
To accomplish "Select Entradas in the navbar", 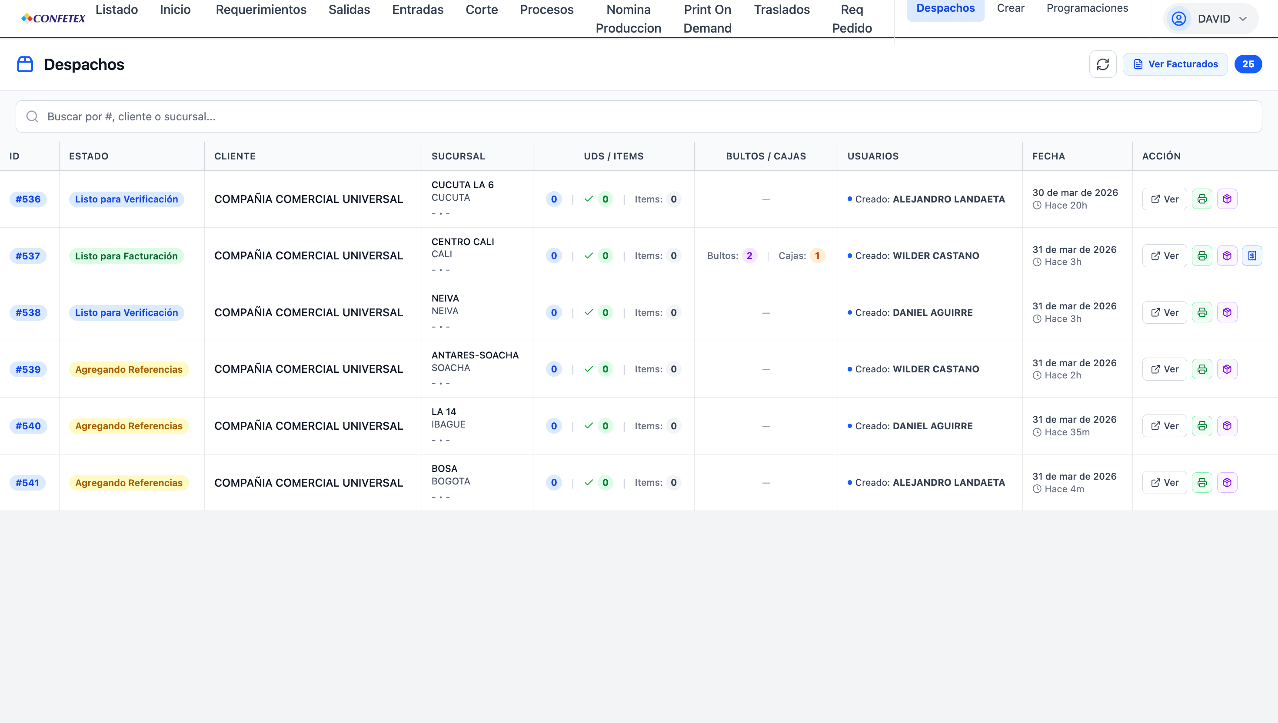I will 418,10.
